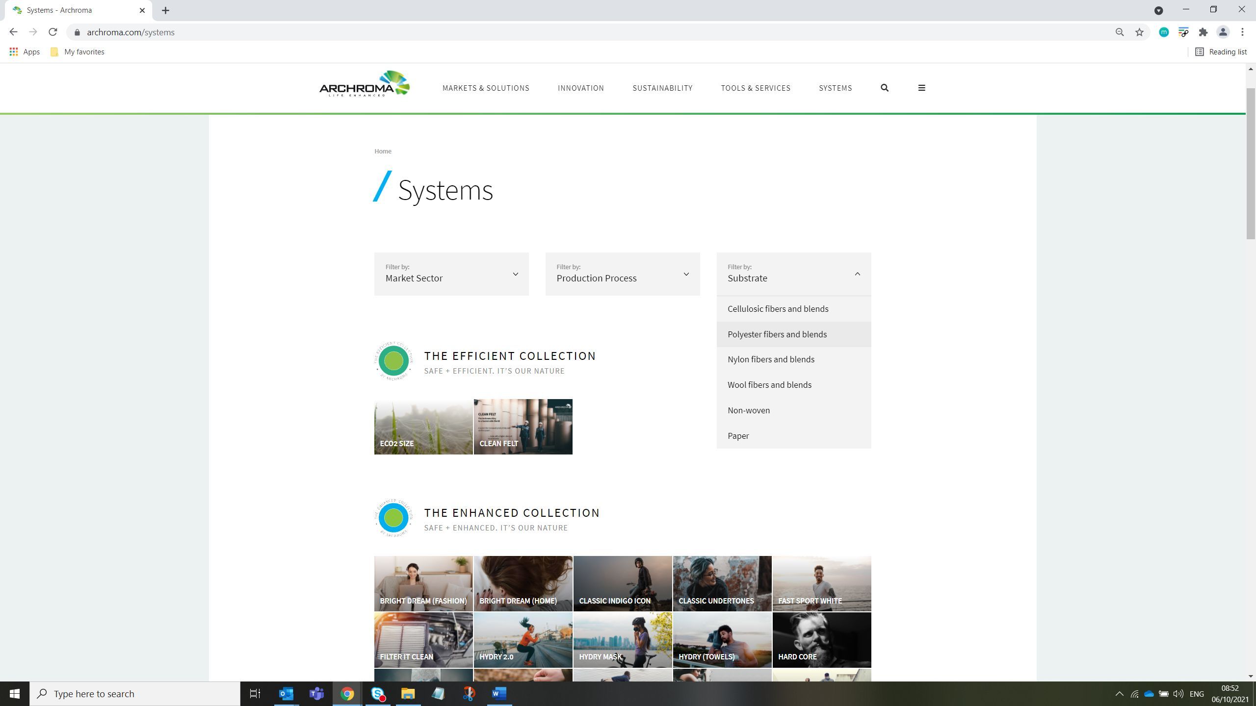
Task: Open the site search magnifier icon
Action: tap(885, 88)
